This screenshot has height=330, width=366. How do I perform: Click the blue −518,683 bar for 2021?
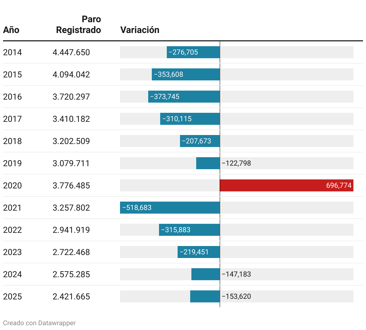point(170,208)
